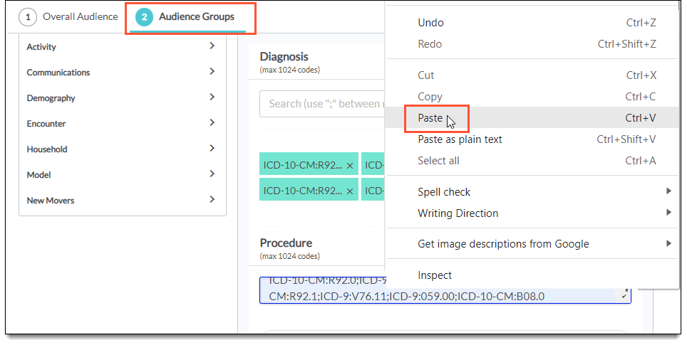Click Copy in the context menu
This screenshot has width=687, height=345.
tap(430, 97)
